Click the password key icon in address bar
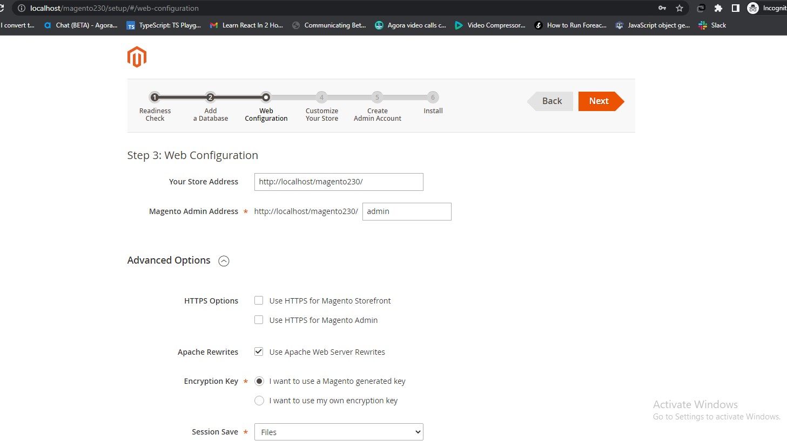 pos(662,8)
